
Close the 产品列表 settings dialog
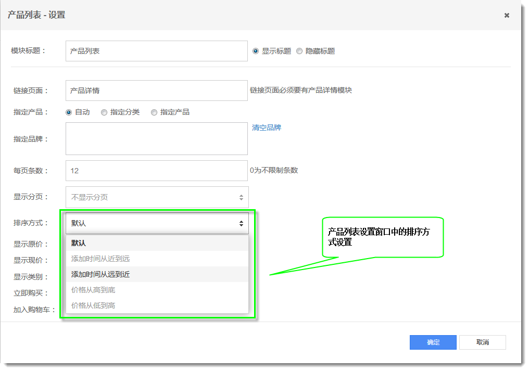(507, 16)
